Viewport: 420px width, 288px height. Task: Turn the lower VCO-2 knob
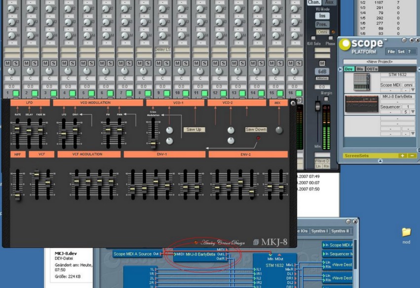(x=231, y=140)
